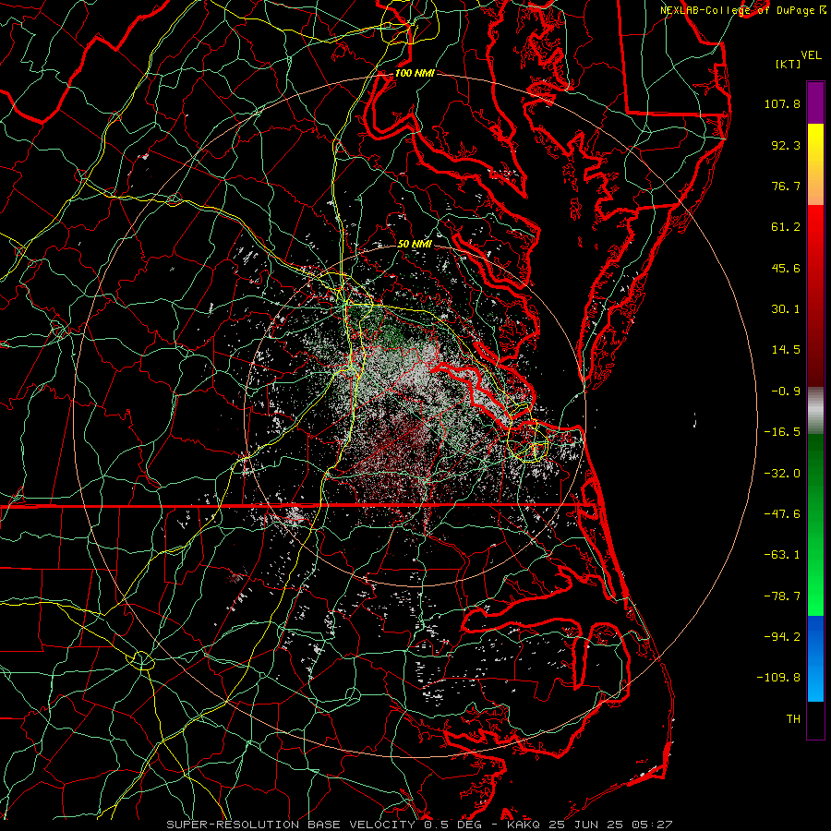Click the 61.2 legend value
The width and height of the screenshot is (831, 831).
point(786,227)
